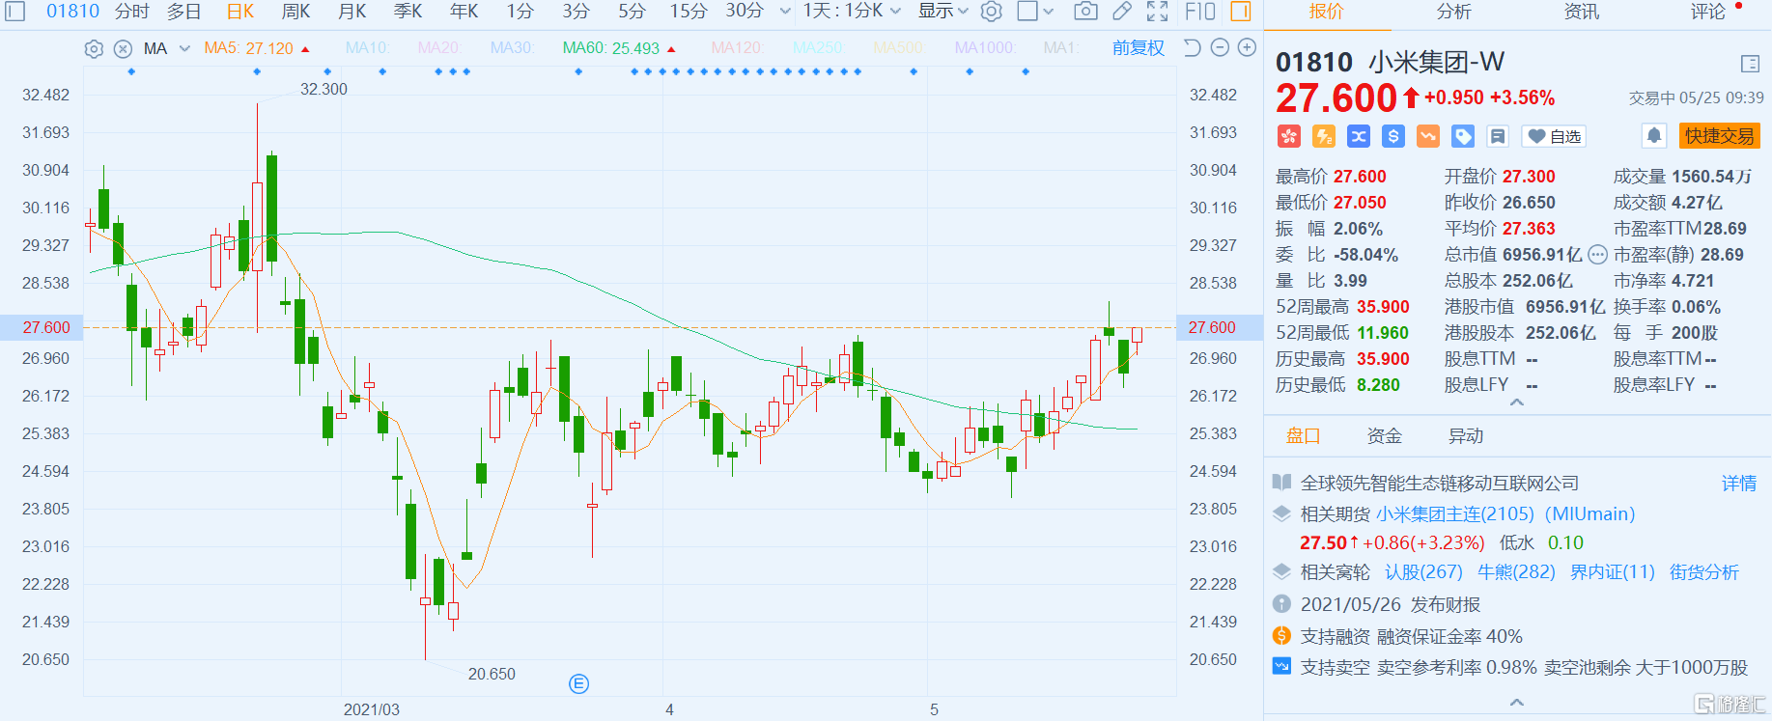Zoom out chart with minus icon
Image resolution: width=1772 pixels, height=721 pixels.
(x=1220, y=47)
